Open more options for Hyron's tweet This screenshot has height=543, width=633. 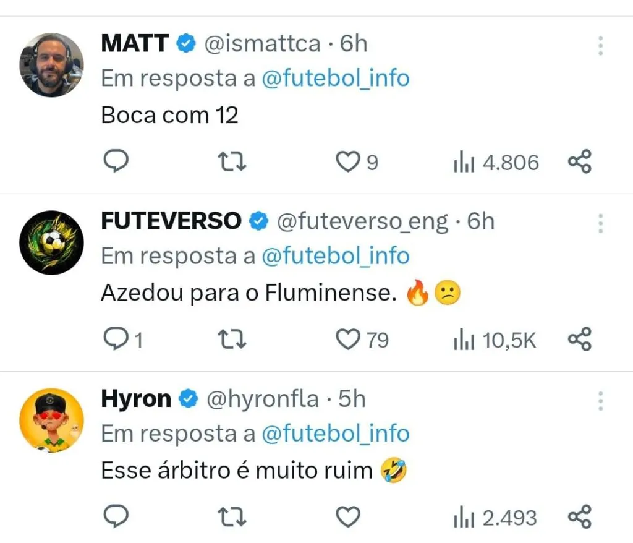tap(600, 401)
